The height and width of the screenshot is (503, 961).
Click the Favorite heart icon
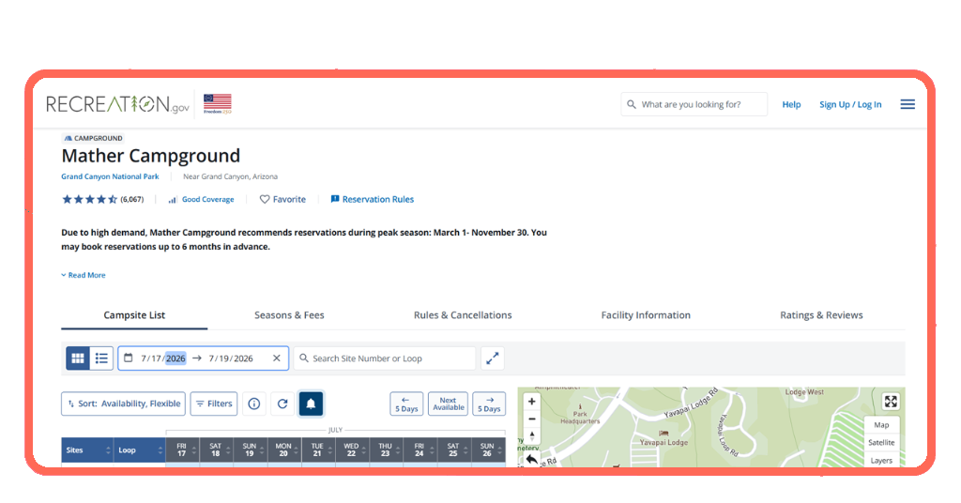(x=264, y=199)
